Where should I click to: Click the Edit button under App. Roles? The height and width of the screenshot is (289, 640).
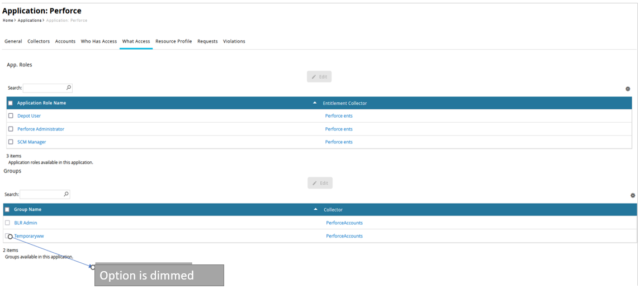pos(319,76)
